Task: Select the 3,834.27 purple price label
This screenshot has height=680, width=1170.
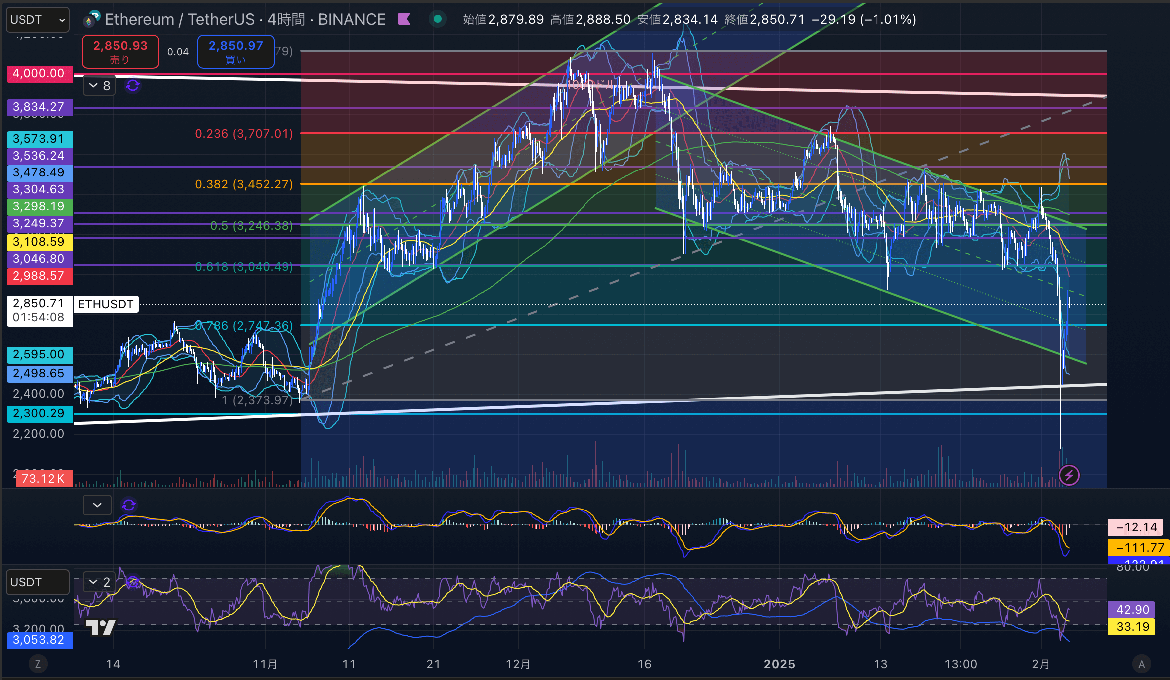Action: pyautogui.click(x=39, y=107)
